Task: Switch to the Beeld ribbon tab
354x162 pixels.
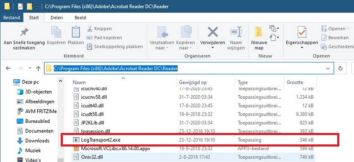Action: (x=80, y=18)
